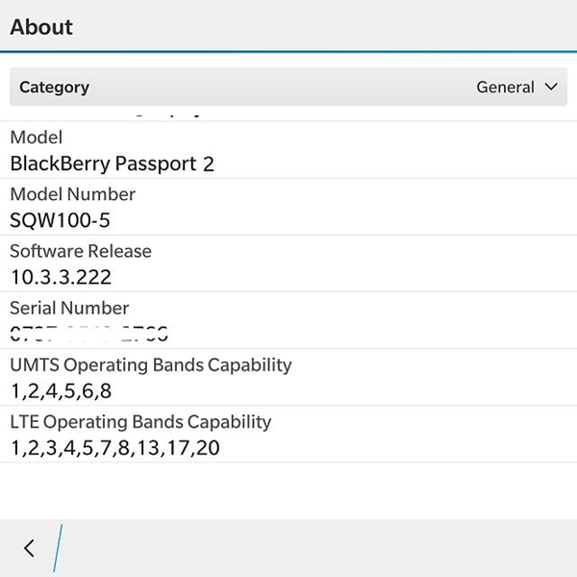Select the 'Model' label
Image resolution: width=577 pixels, height=577 pixels.
(37, 138)
